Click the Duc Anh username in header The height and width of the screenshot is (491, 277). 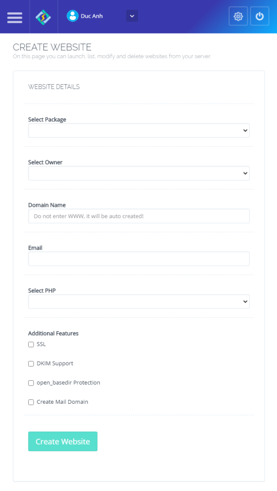tap(91, 16)
